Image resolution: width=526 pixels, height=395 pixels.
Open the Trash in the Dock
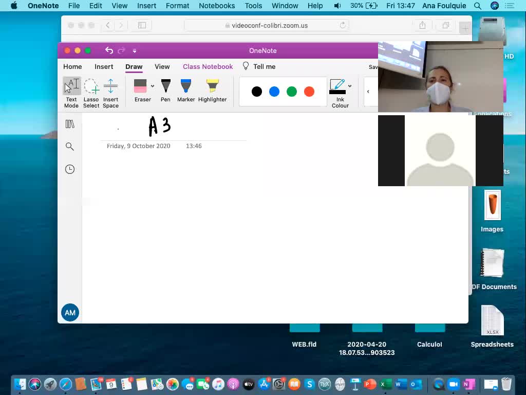[506, 384]
